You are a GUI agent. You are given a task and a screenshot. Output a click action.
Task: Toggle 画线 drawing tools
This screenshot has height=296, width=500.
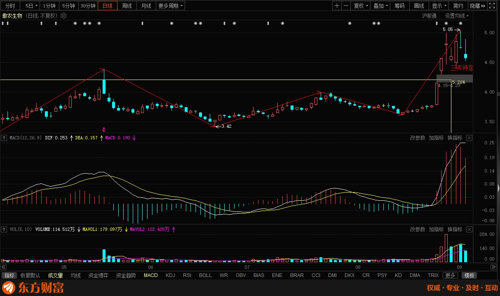pos(419,6)
